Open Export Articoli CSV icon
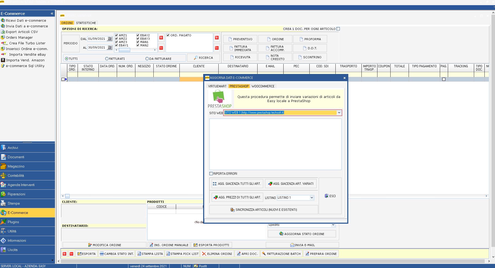Screen dimensions: 495x268 pyautogui.click(x=3, y=32)
